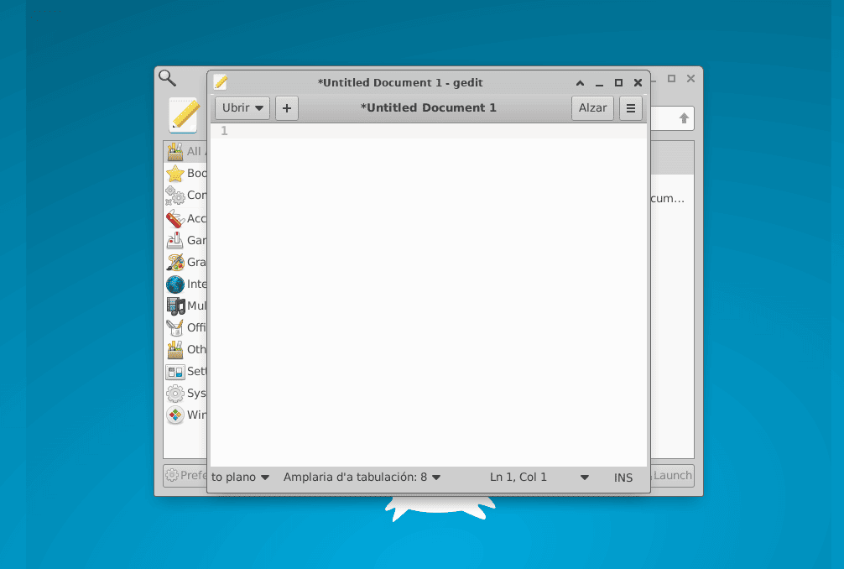
Task: Click inside the empty text editing area
Action: pyautogui.click(x=428, y=294)
